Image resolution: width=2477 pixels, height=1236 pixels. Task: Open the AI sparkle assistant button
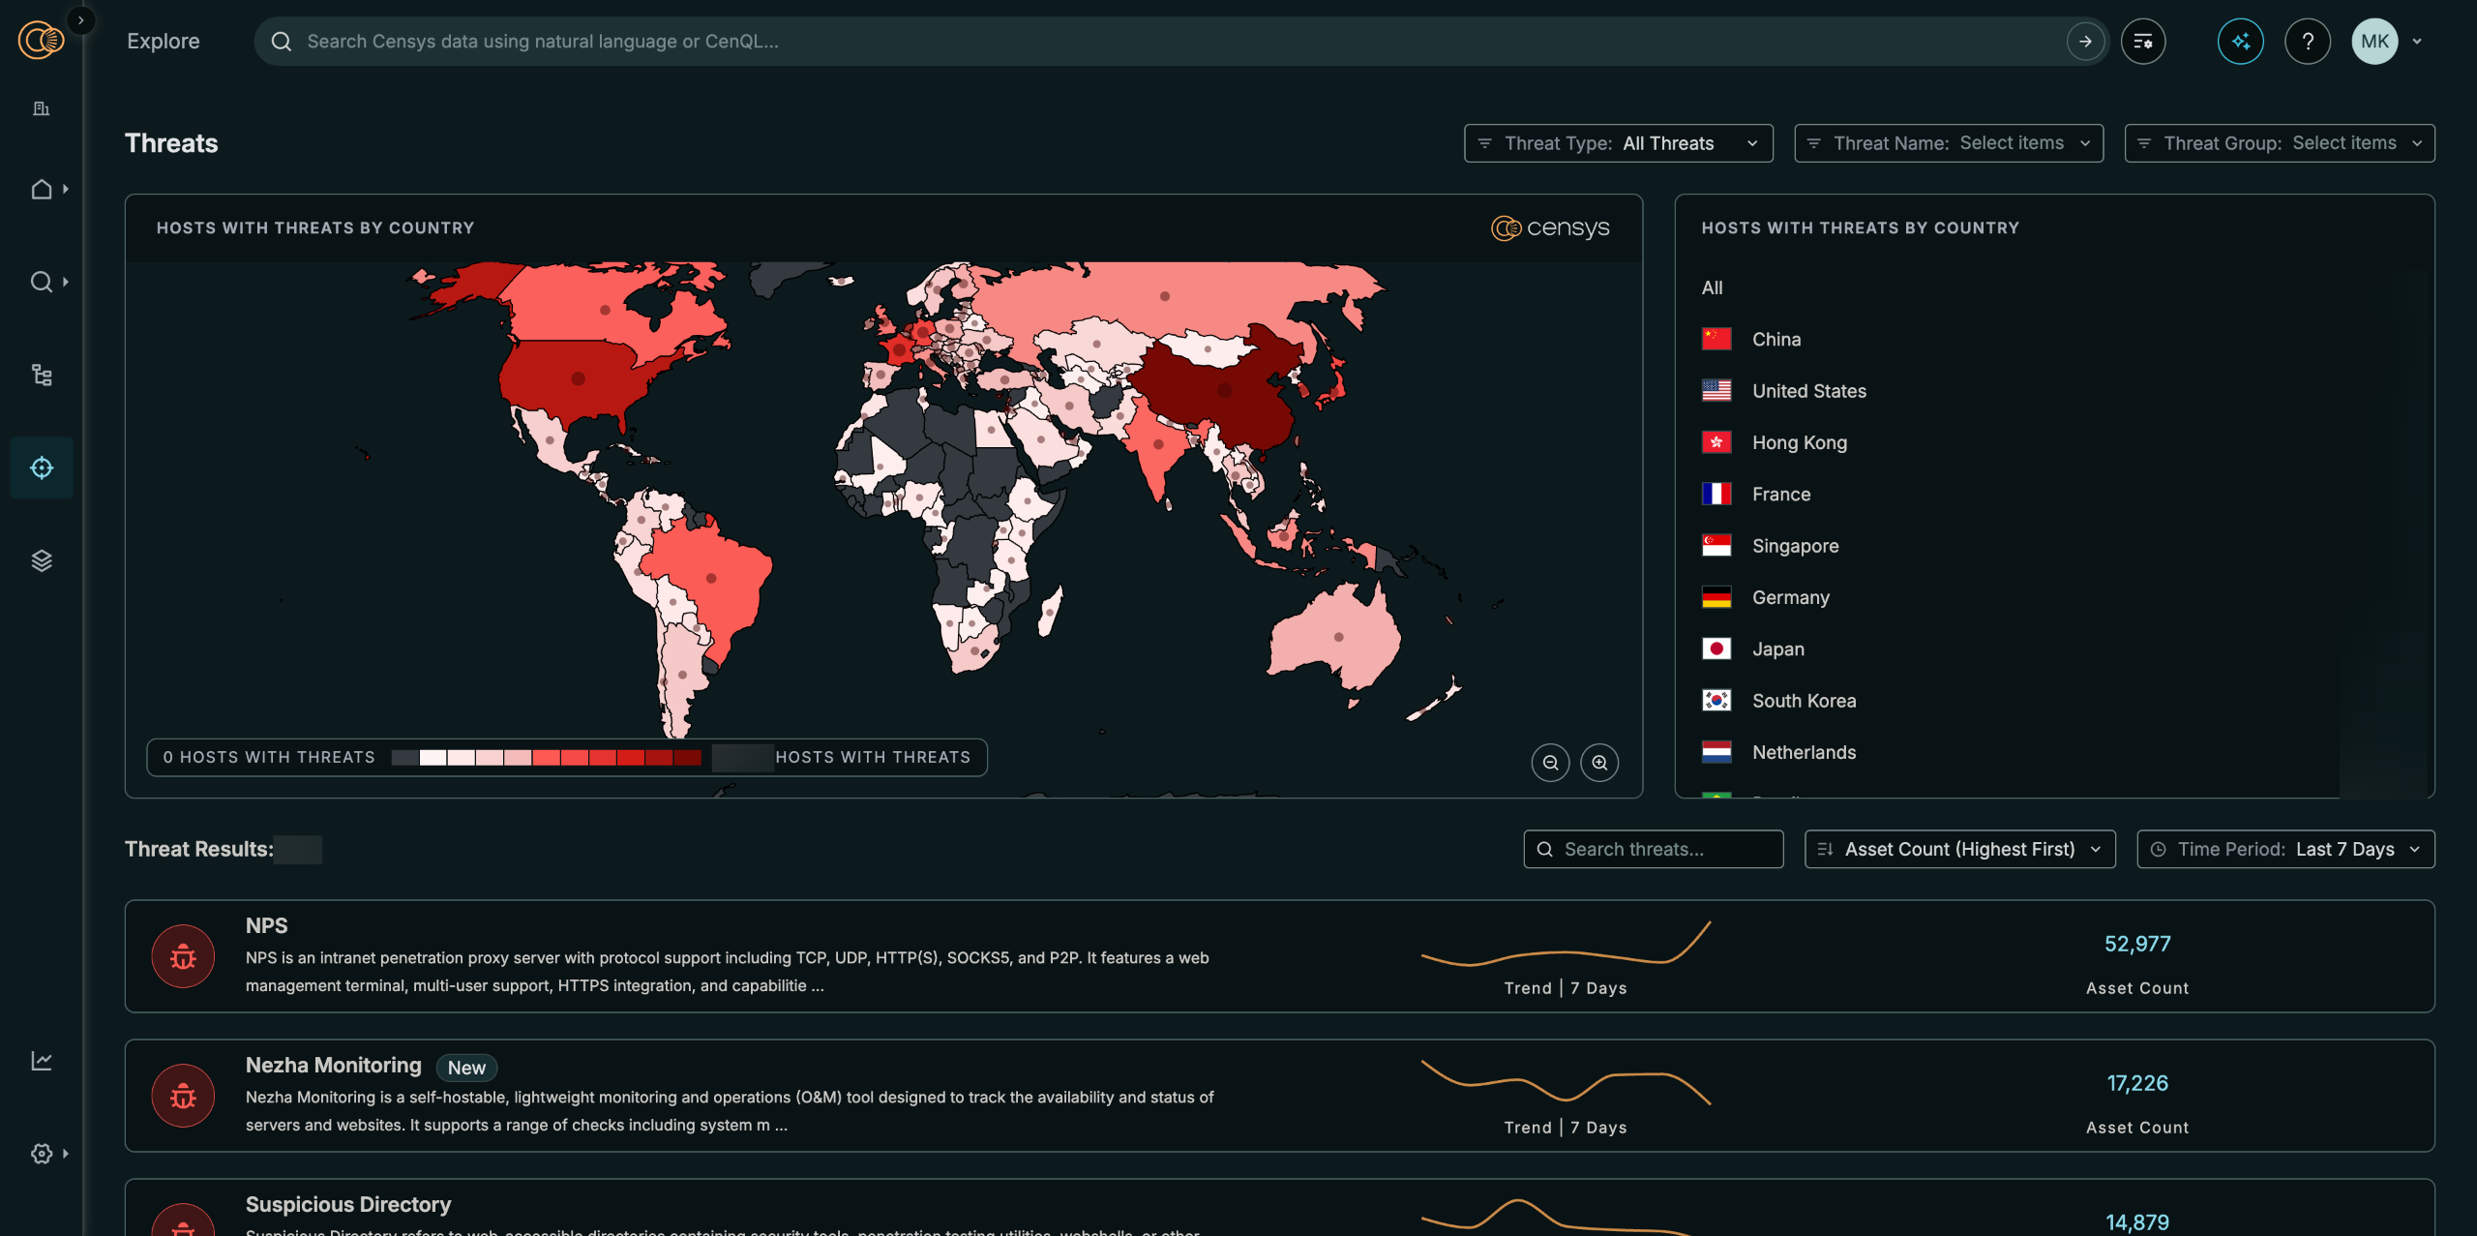click(x=2240, y=42)
